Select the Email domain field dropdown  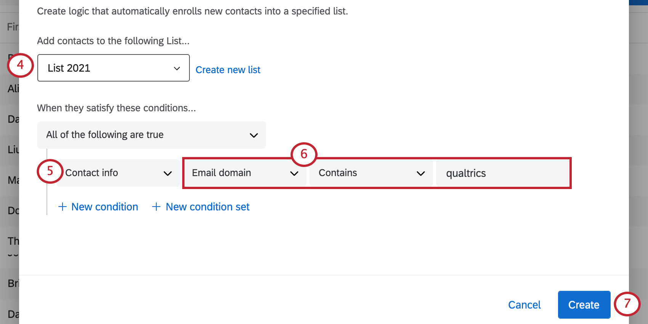click(245, 173)
